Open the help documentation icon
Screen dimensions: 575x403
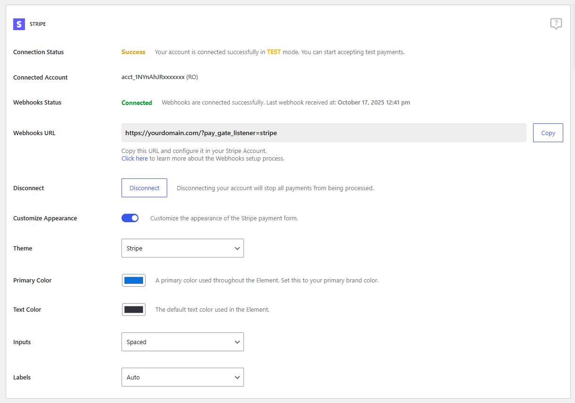[556, 24]
